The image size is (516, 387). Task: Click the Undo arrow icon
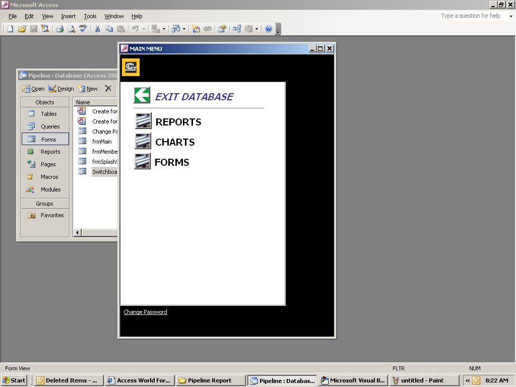click(x=135, y=29)
